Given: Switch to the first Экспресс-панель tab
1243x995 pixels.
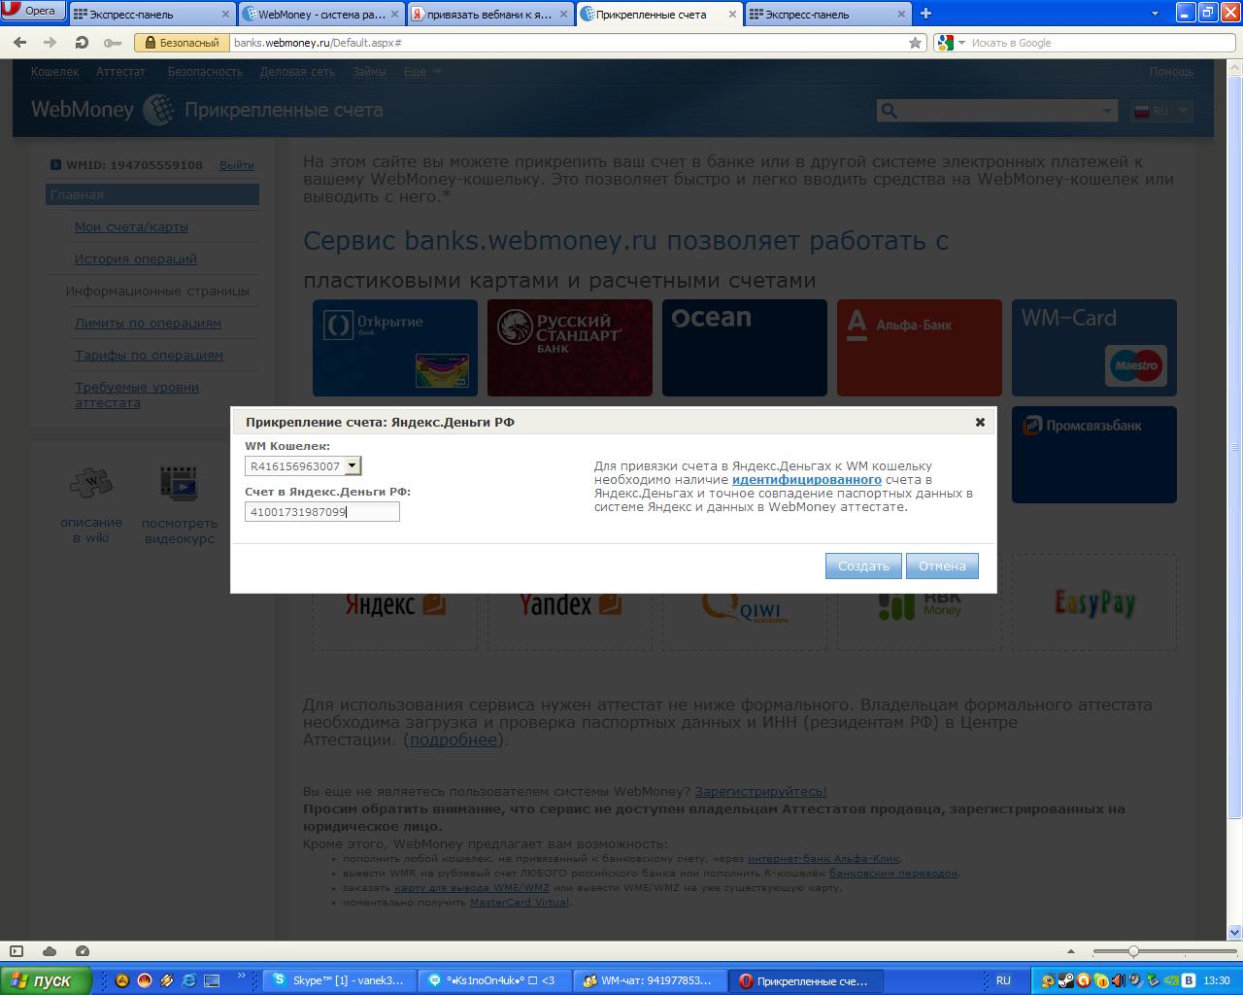Looking at the screenshot, I should click(x=152, y=15).
